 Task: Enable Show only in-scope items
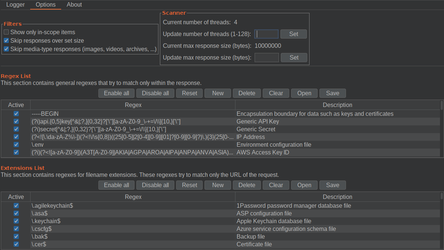6,32
